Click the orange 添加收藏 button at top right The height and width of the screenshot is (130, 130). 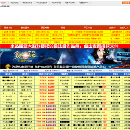click(x=126, y=3)
